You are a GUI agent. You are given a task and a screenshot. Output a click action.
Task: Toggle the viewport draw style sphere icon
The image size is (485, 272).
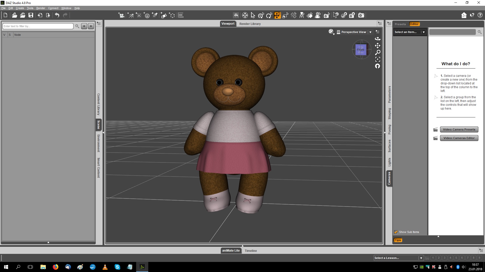tap(331, 32)
